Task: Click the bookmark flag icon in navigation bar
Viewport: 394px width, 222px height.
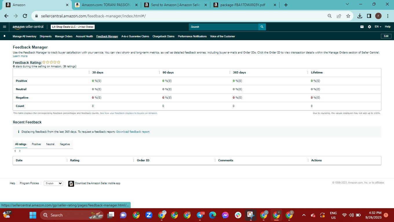Action: 5,36
